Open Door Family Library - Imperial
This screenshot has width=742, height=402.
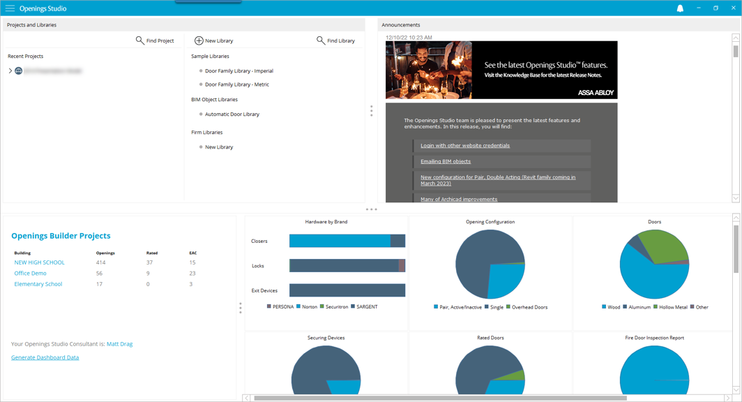239,71
